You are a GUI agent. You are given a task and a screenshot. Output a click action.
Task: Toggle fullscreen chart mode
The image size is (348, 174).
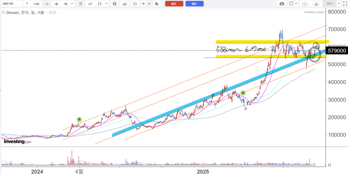tap(345, 4)
